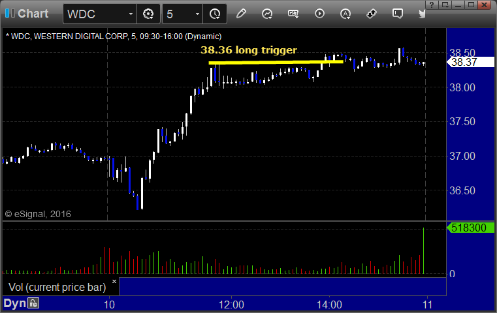
Task: Click the 37.00 price axis label
Action: coord(462,156)
